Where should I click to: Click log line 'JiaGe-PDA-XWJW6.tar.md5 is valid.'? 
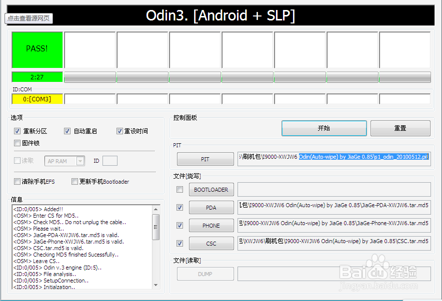(x=66, y=235)
